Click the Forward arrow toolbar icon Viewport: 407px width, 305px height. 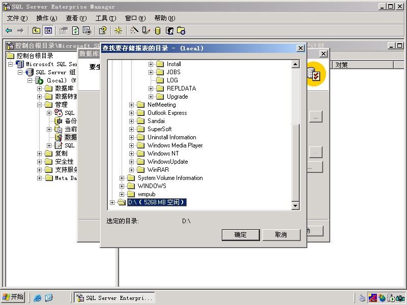20,30
